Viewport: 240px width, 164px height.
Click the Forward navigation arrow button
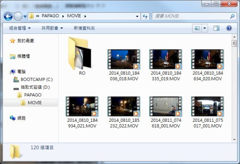(18, 16)
